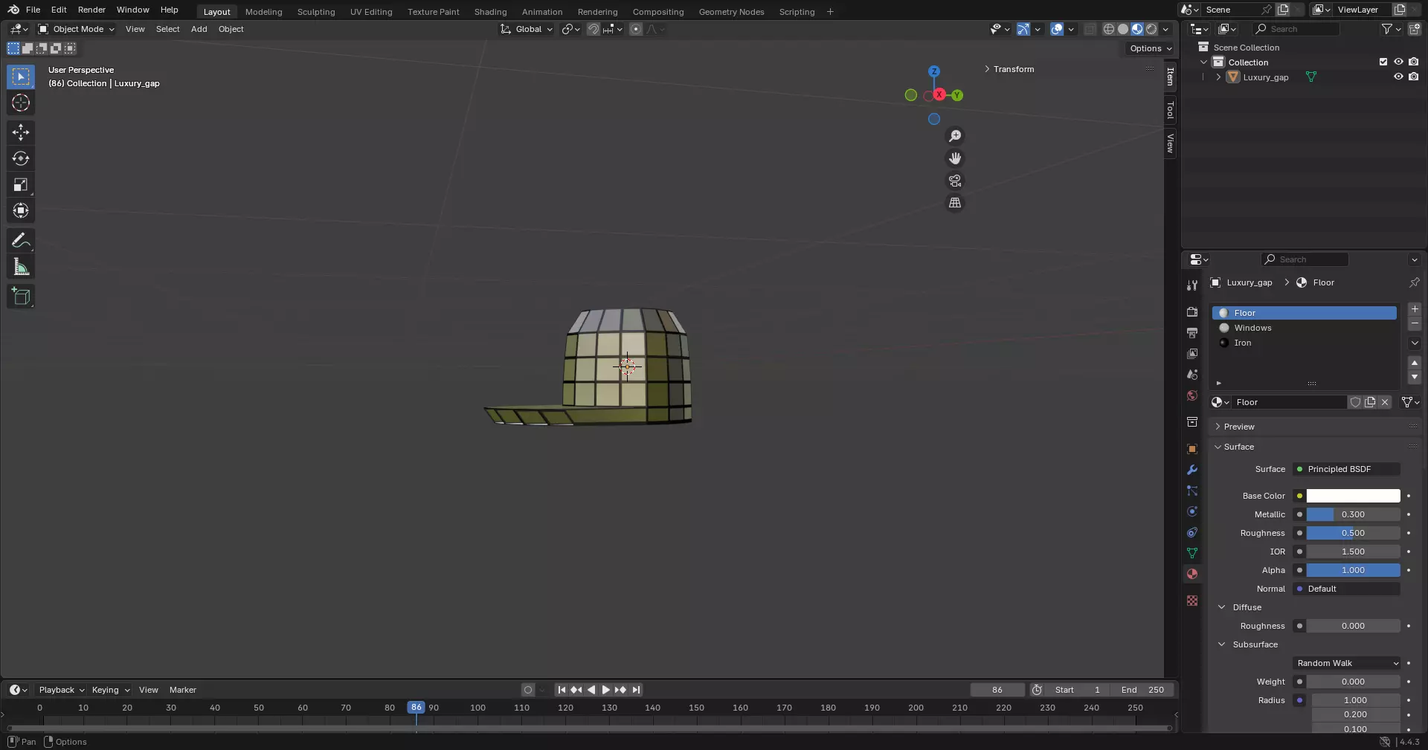Open the Render menu
This screenshot has width=1428, height=750.
[91, 10]
